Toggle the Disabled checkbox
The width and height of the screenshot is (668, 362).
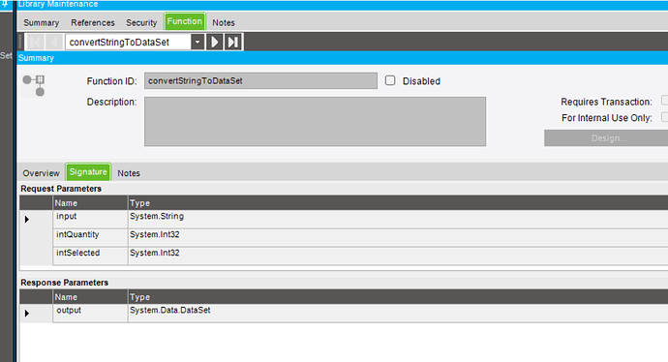(x=390, y=80)
